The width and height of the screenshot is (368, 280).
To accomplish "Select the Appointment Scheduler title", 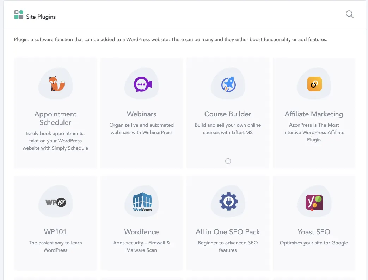I will tap(55, 118).
